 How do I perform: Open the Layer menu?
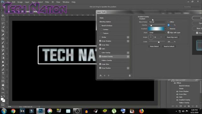27,2
